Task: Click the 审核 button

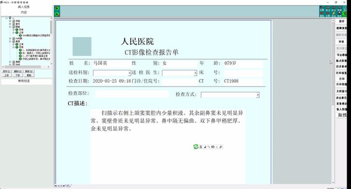Action: [341, 42]
